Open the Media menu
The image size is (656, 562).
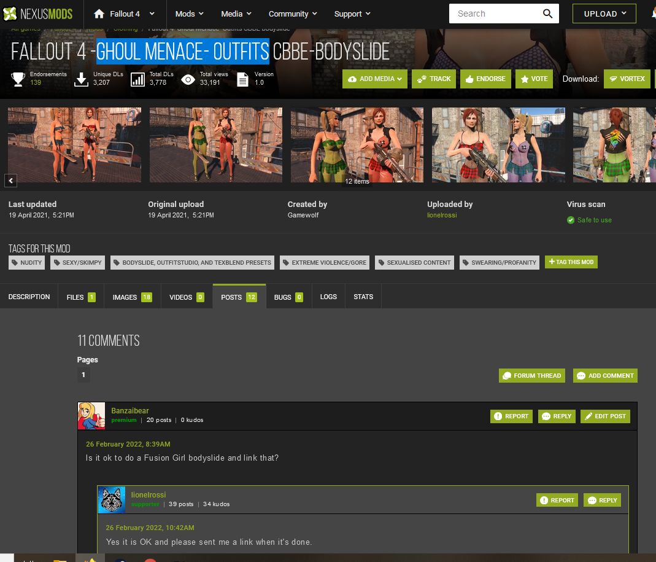[236, 14]
